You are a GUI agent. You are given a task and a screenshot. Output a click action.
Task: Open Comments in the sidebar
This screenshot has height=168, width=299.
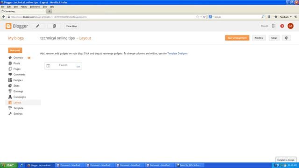pyautogui.click(x=19, y=75)
